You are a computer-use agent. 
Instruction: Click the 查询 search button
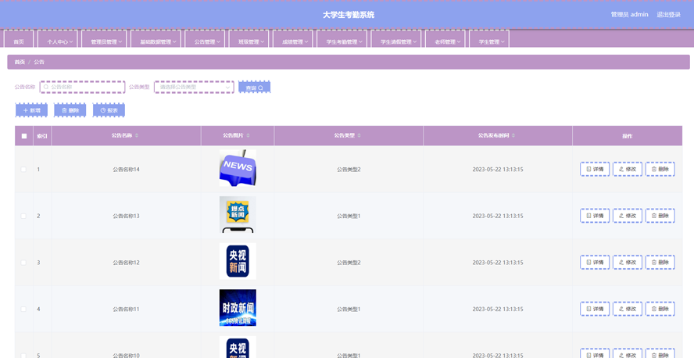[x=255, y=88]
